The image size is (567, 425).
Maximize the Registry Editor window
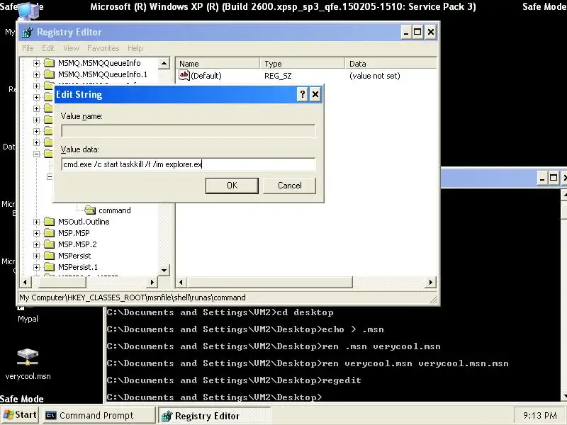(x=417, y=32)
